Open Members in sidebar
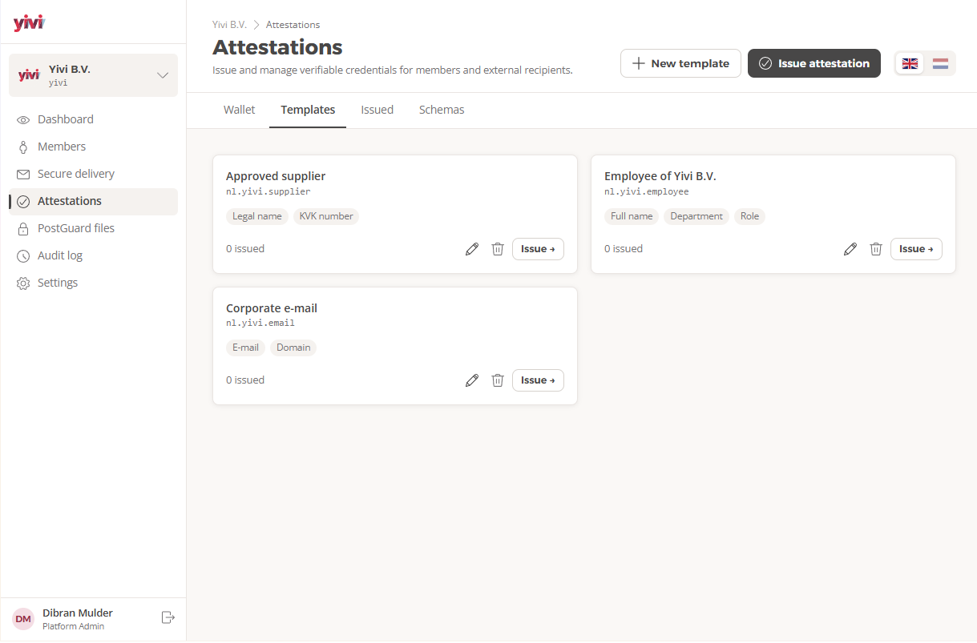Viewport: 977px width, 643px height. 93,147
